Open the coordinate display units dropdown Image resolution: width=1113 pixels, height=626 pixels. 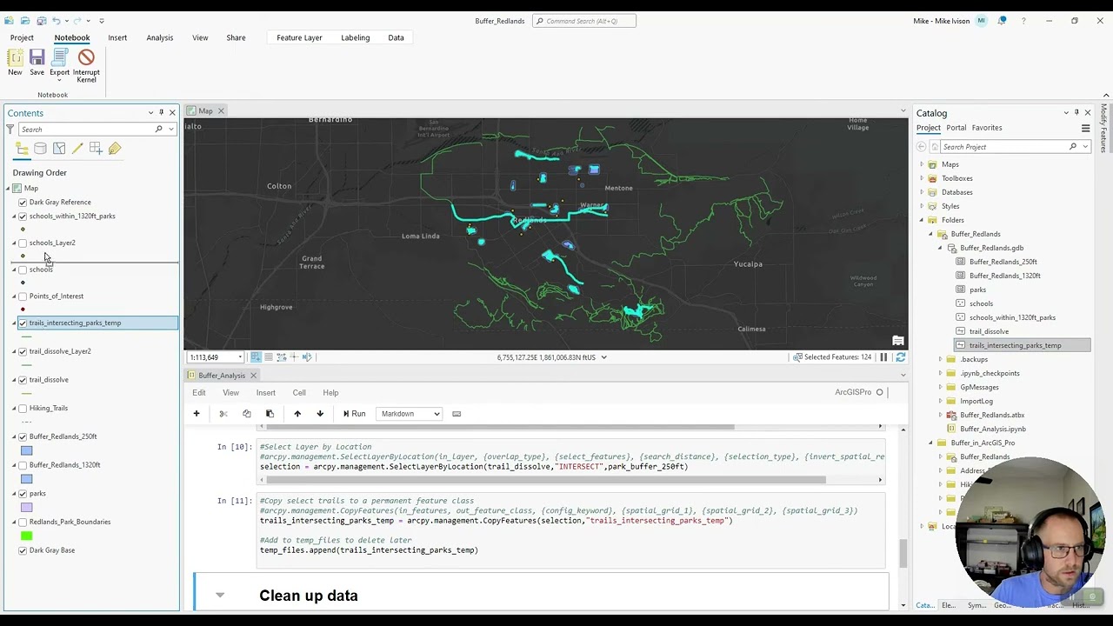tap(603, 357)
